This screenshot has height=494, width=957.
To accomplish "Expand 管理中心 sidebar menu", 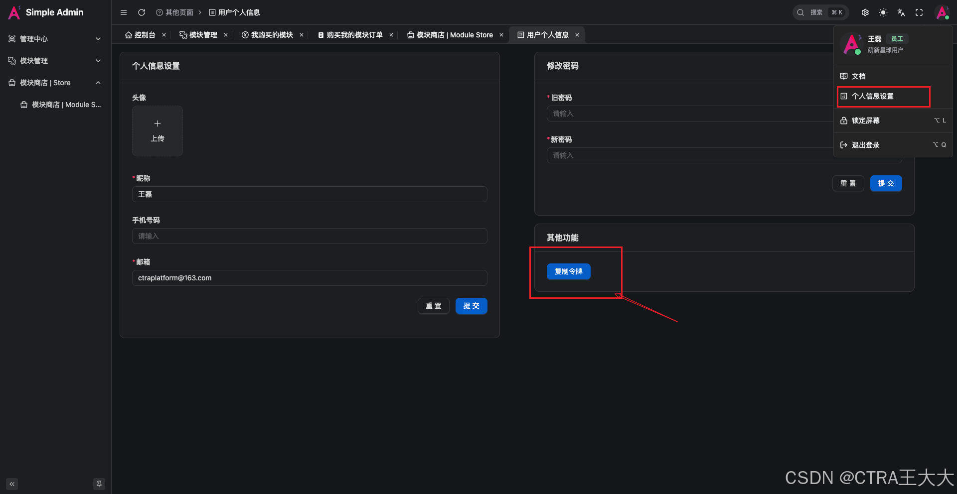I will (55, 39).
